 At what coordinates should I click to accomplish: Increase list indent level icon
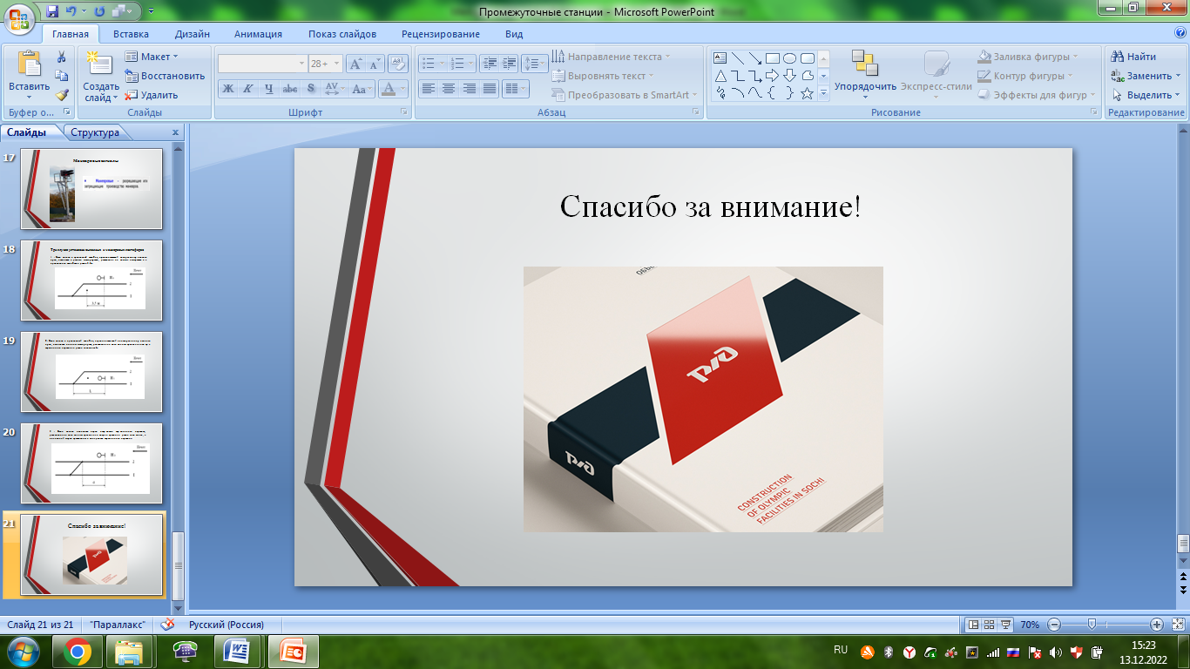point(509,64)
